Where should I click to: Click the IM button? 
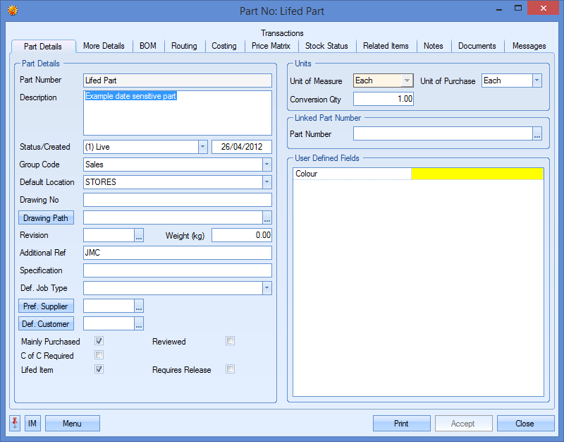[x=32, y=424]
